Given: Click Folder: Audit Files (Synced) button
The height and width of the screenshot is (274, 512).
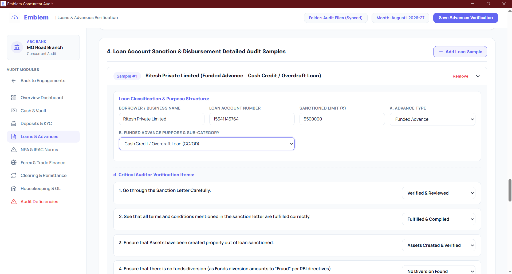Looking at the screenshot, I should [x=336, y=18].
